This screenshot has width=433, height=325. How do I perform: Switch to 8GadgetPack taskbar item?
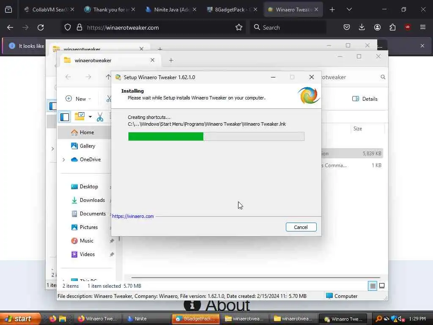(x=196, y=319)
